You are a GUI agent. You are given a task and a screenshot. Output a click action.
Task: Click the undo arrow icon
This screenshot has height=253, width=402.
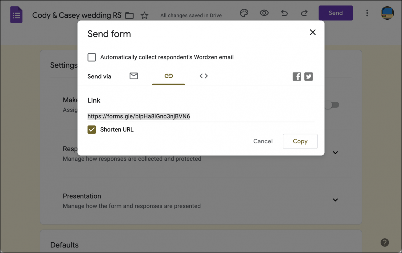click(284, 13)
